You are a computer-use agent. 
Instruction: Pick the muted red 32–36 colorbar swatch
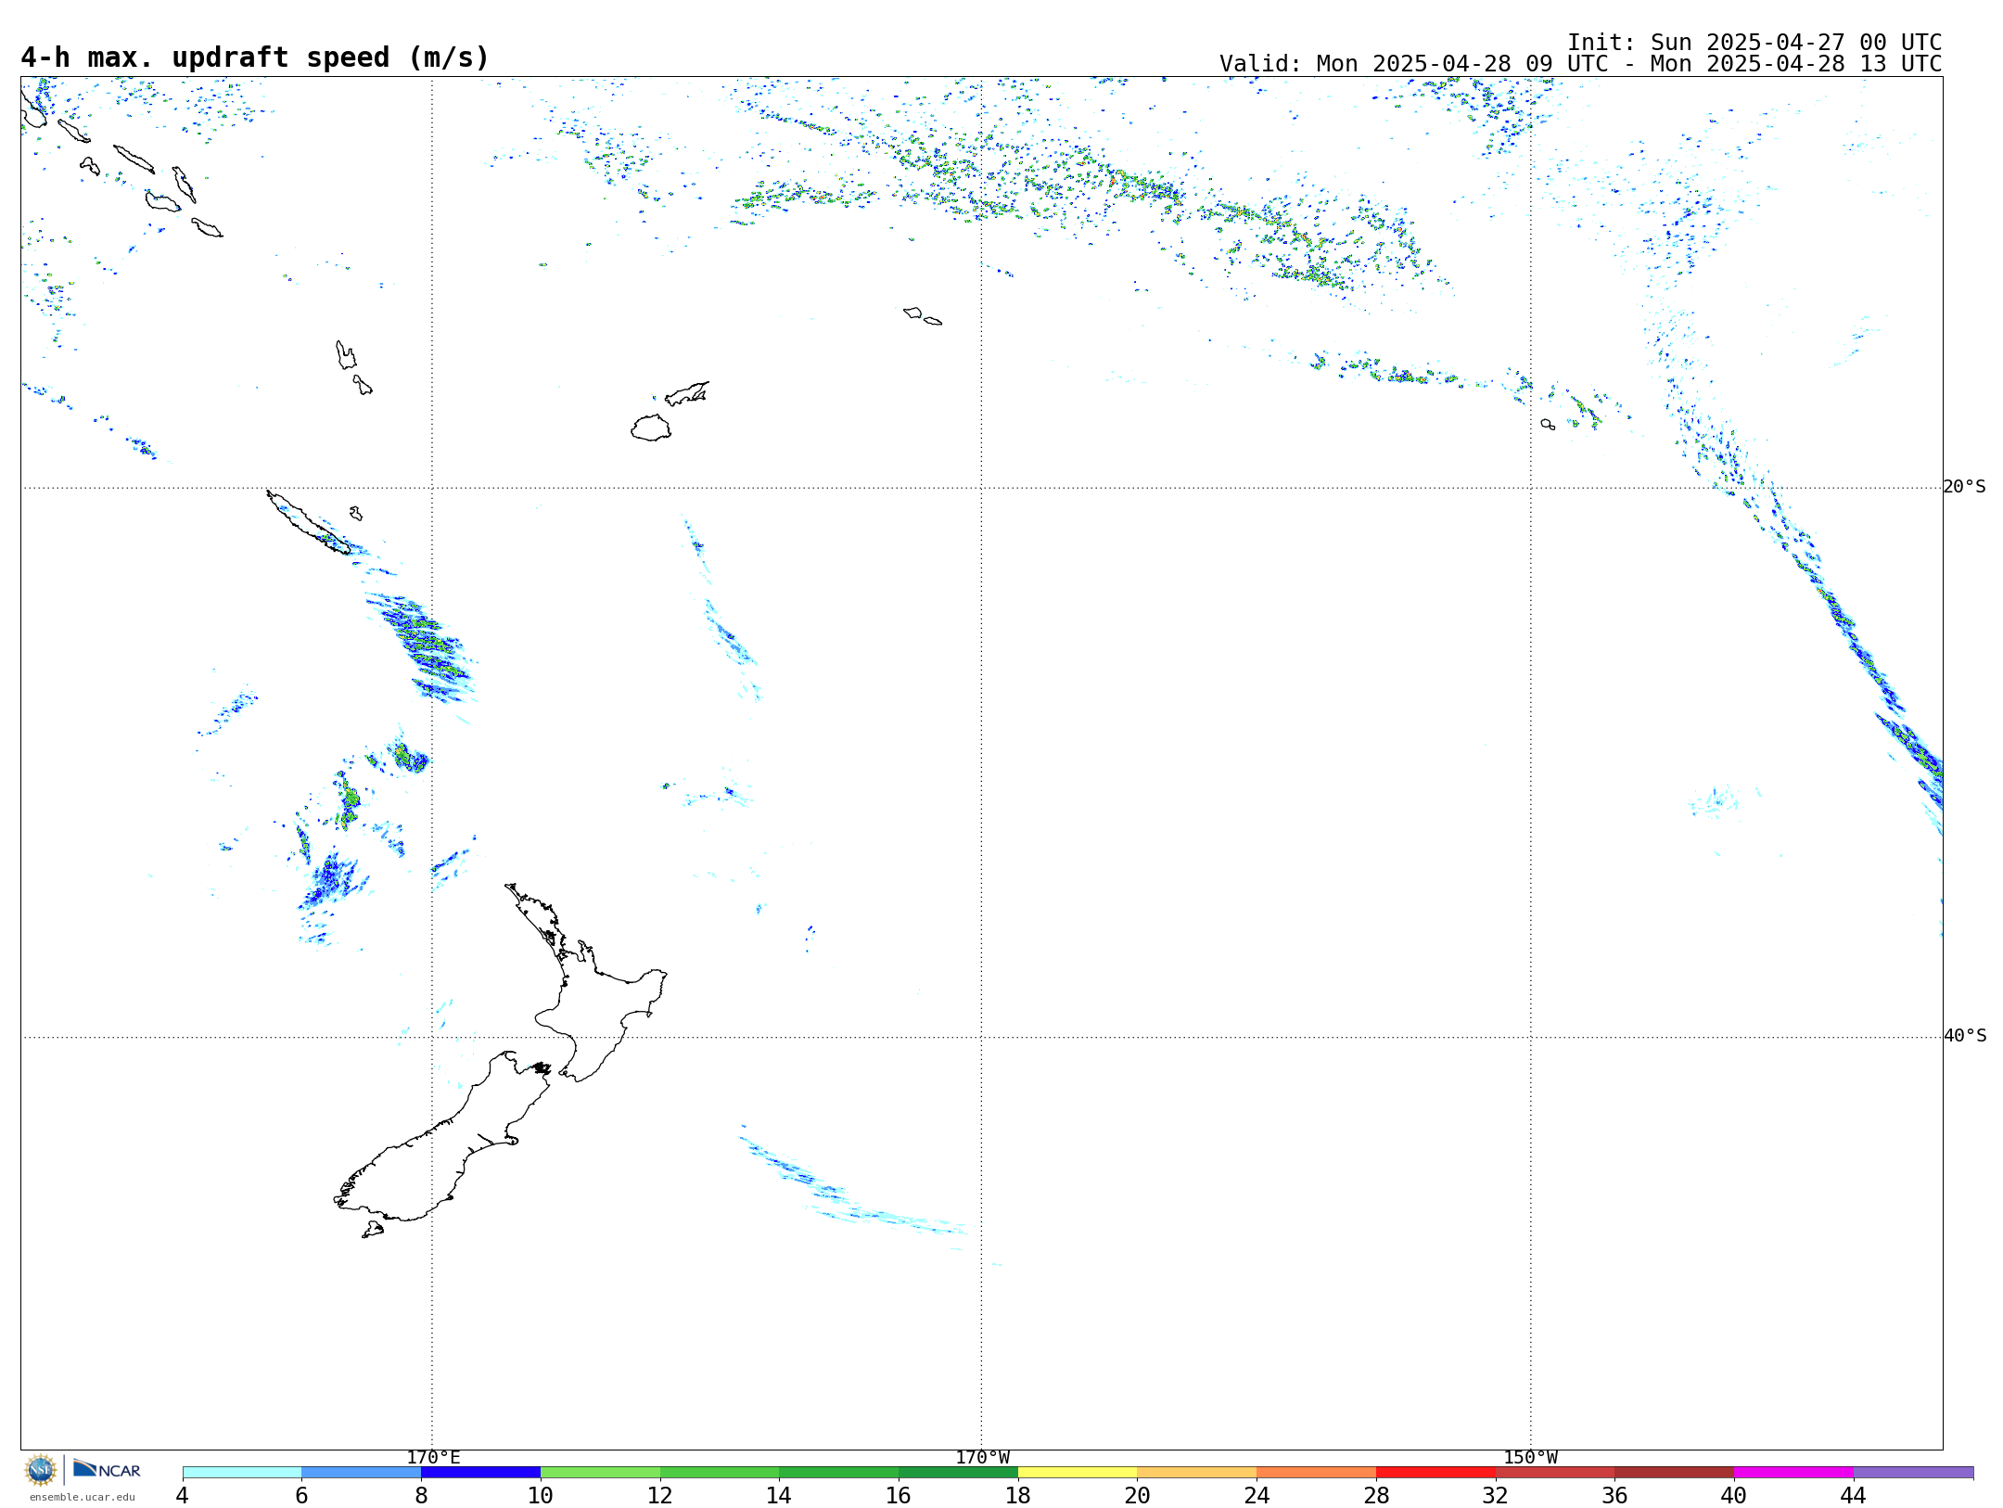point(1555,1472)
